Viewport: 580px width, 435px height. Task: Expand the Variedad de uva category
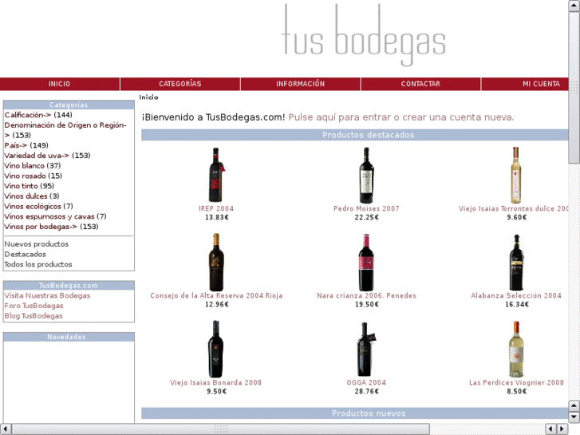coord(37,156)
